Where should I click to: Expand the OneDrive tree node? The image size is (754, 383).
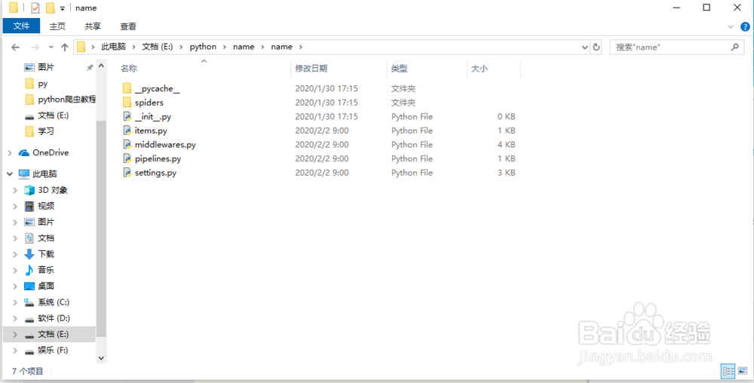pos(10,153)
